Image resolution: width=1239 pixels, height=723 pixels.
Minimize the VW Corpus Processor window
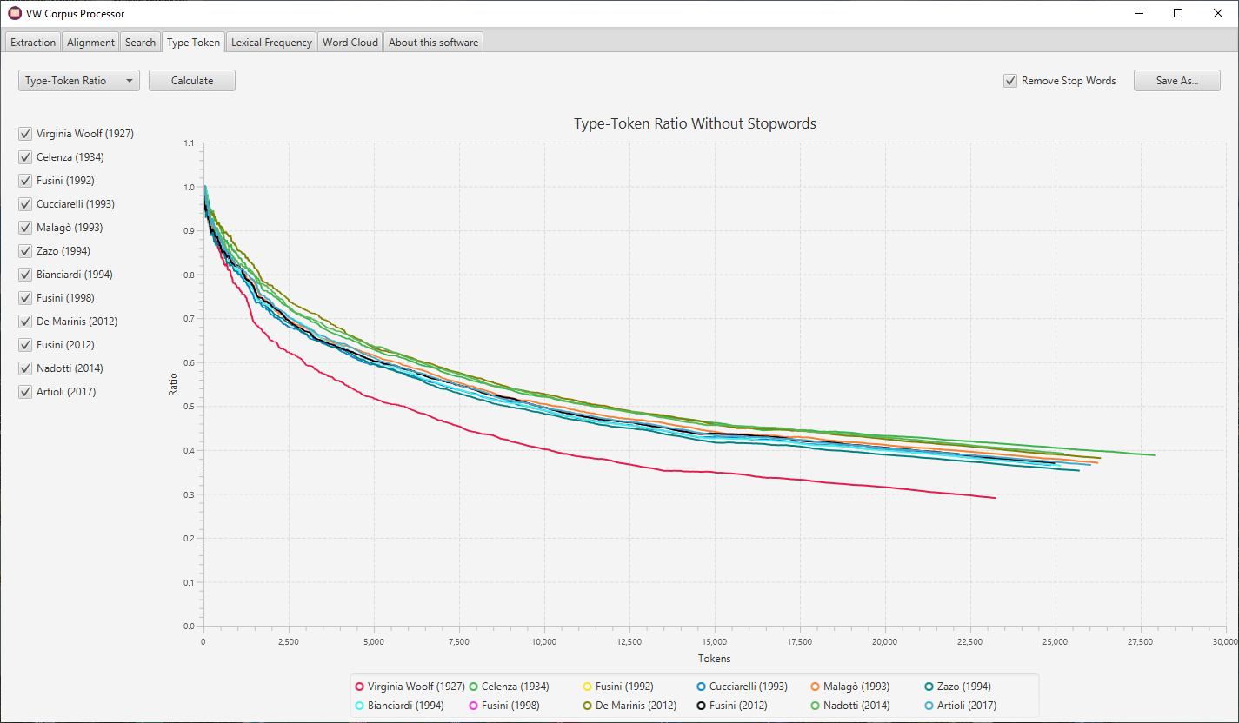tap(1138, 13)
